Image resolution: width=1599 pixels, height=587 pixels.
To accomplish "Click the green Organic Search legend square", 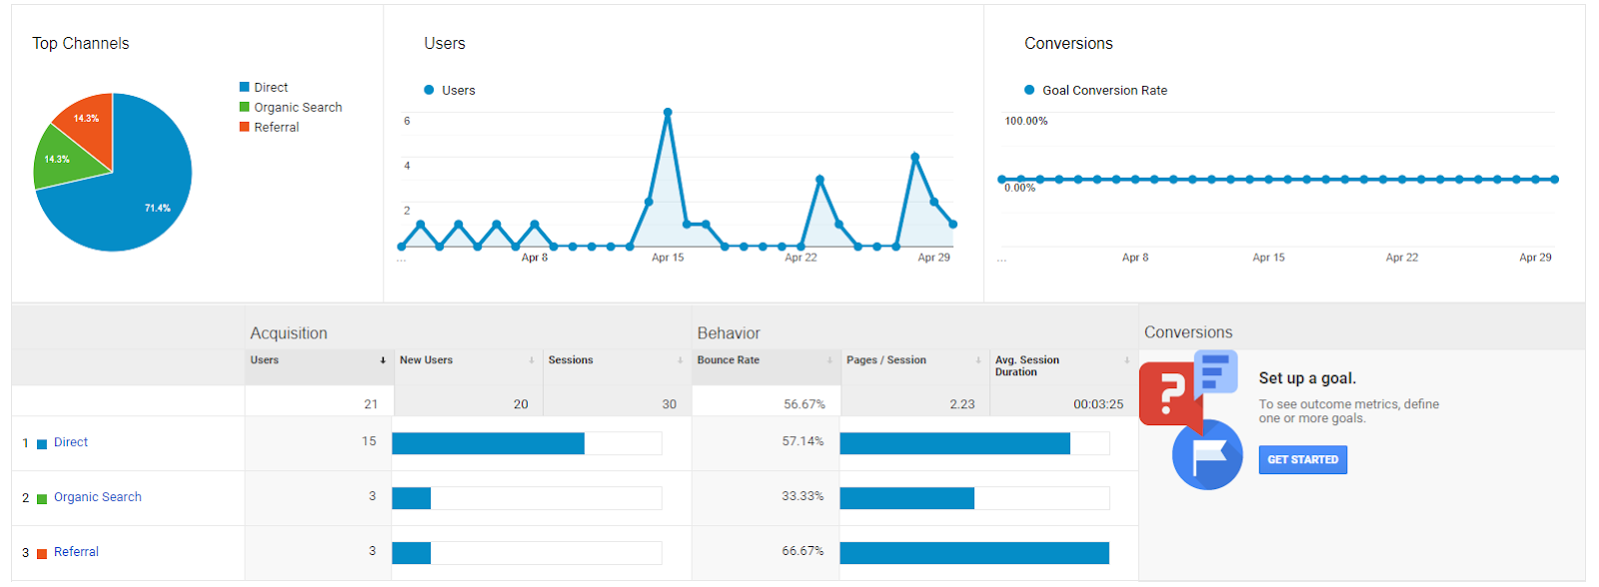I will tap(245, 107).
